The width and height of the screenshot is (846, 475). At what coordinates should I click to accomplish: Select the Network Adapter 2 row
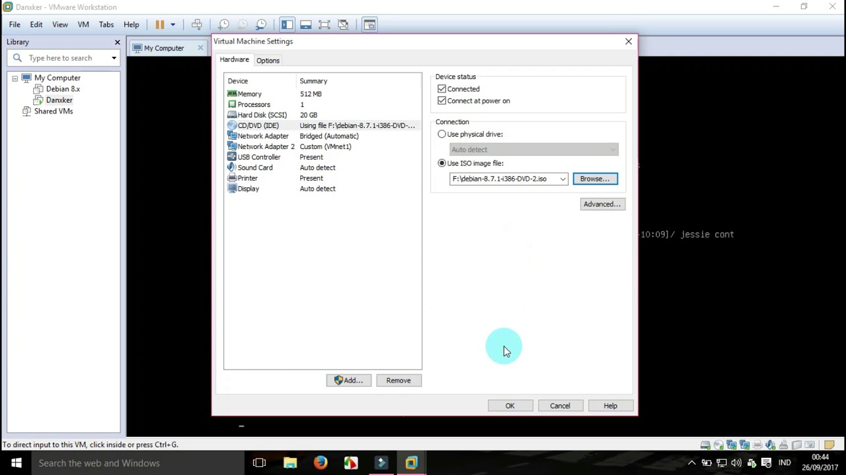click(x=323, y=146)
